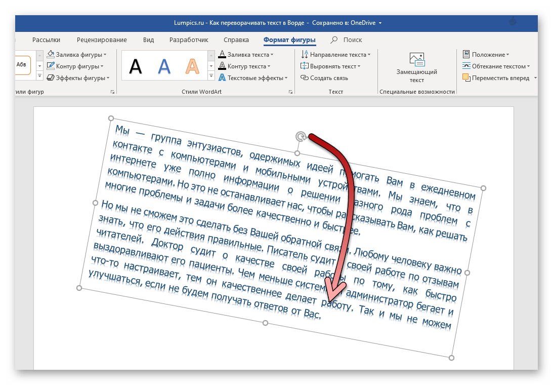Expand the Направление текста dropdown

point(369,55)
